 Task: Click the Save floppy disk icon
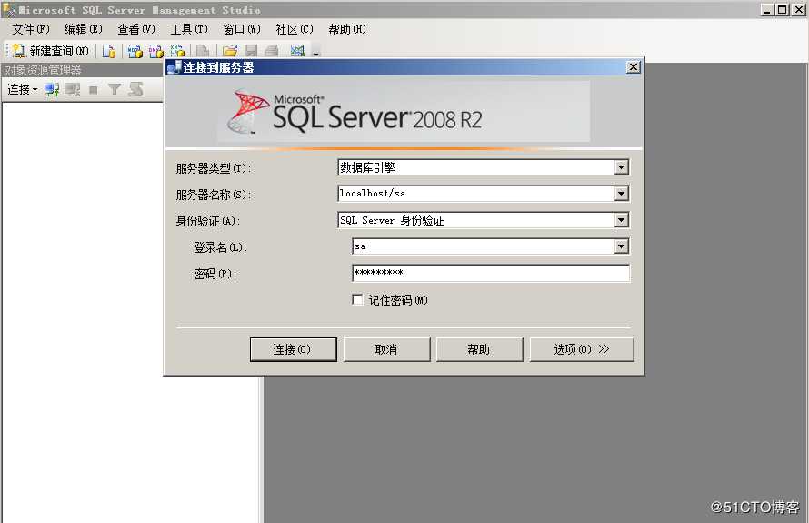point(251,51)
